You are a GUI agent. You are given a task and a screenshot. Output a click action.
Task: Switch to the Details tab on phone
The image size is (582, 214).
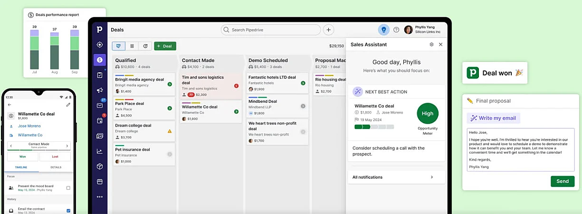coord(56,167)
